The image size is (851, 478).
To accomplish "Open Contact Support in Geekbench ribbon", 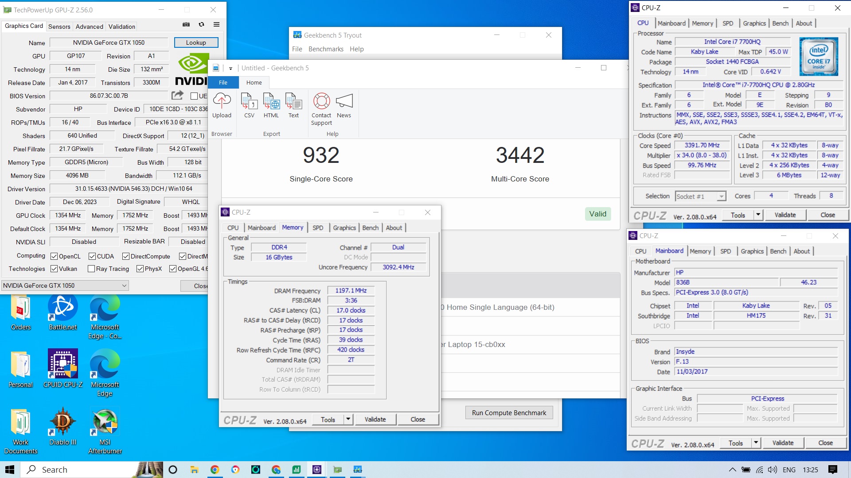I will [x=321, y=109].
